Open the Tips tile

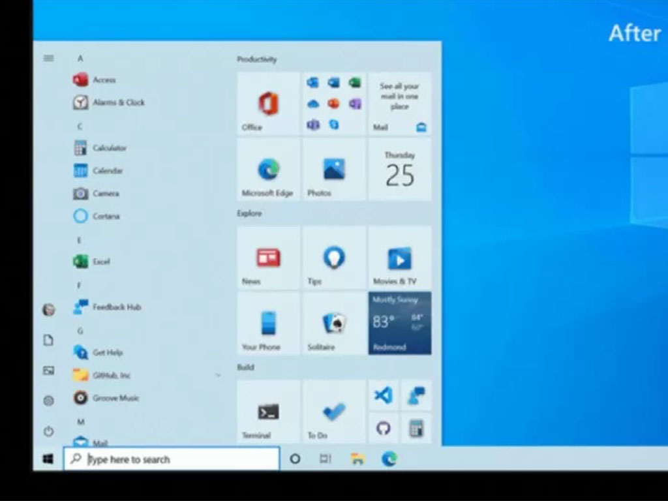pyautogui.click(x=334, y=258)
